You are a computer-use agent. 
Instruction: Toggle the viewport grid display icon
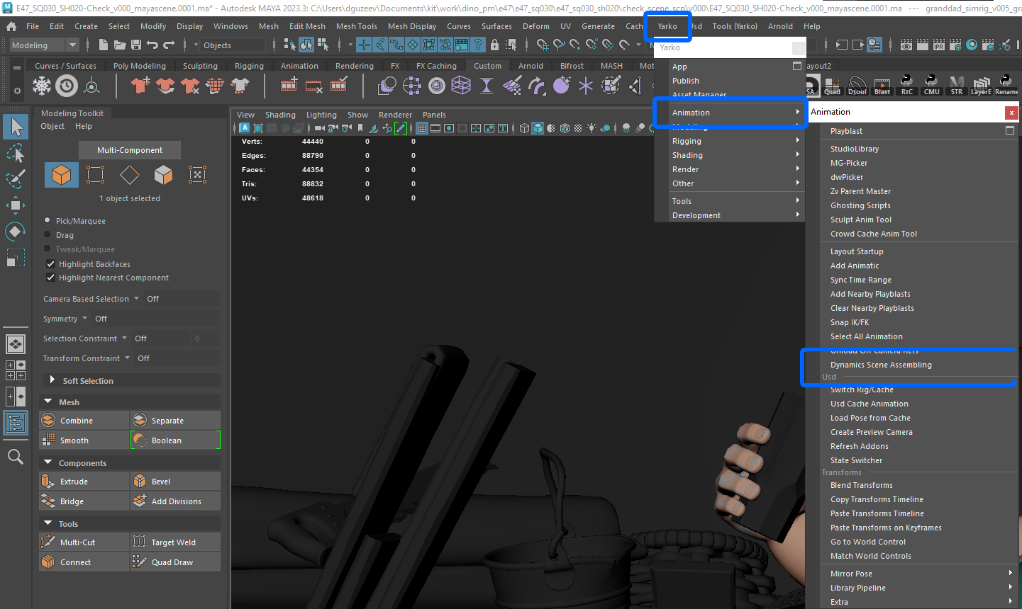coord(422,128)
